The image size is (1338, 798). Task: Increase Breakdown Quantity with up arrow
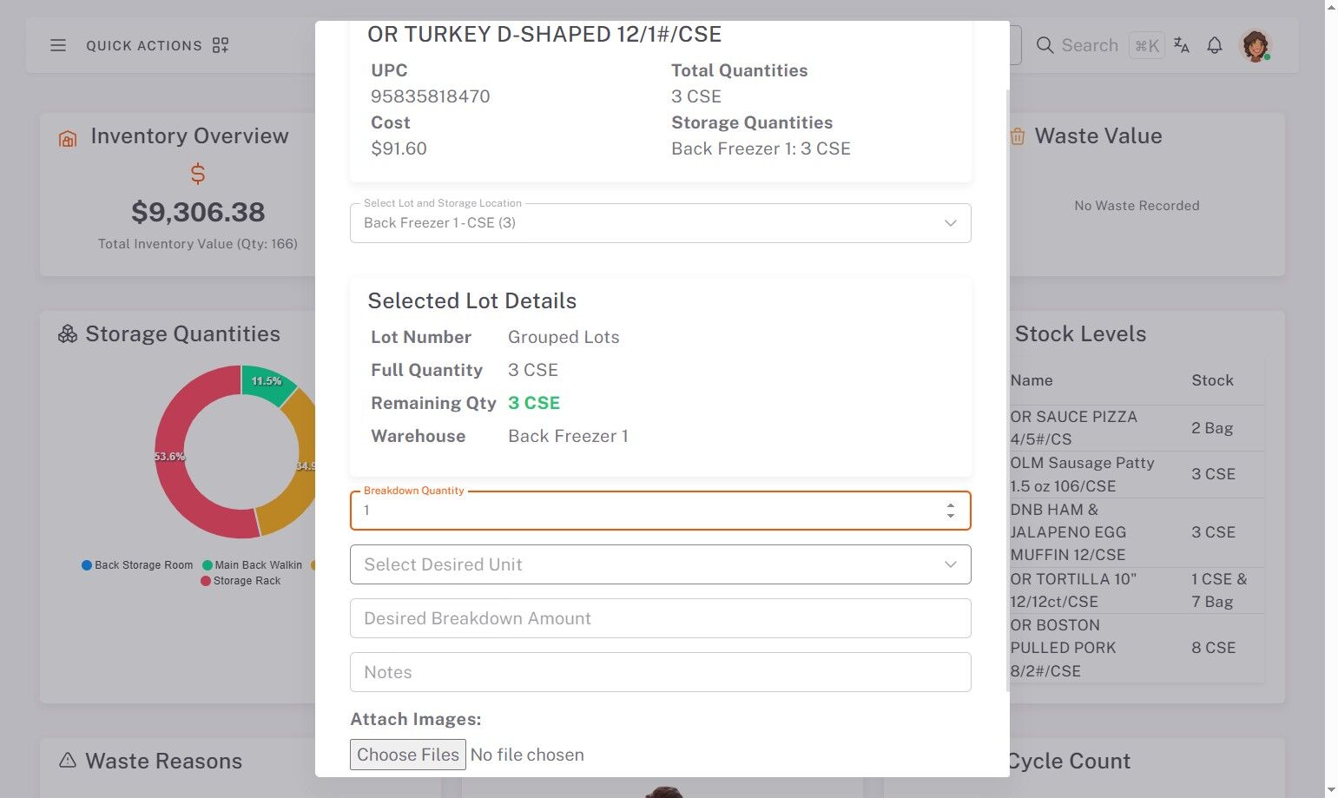point(951,505)
